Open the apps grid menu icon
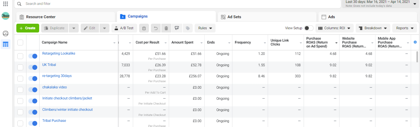The image size is (420, 127). coord(6,4)
